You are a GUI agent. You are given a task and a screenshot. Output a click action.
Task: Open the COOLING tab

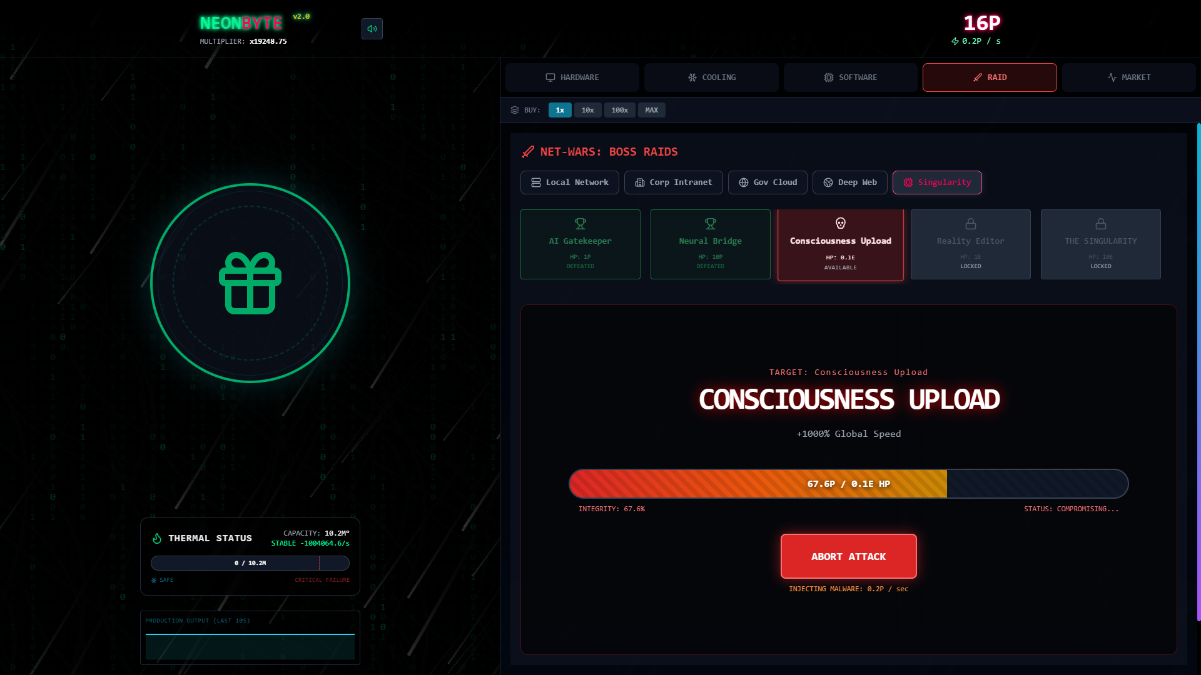pos(711,77)
